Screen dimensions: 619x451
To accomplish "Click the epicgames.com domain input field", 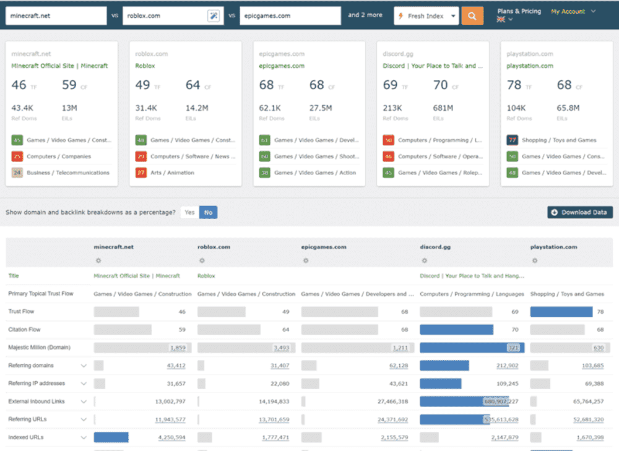I will (x=290, y=16).
